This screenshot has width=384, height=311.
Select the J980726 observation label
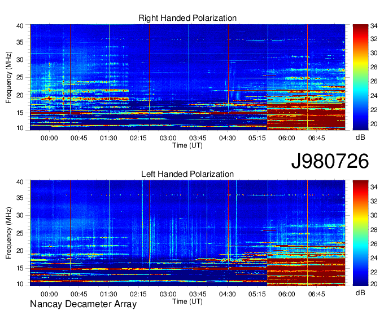(x=330, y=161)
